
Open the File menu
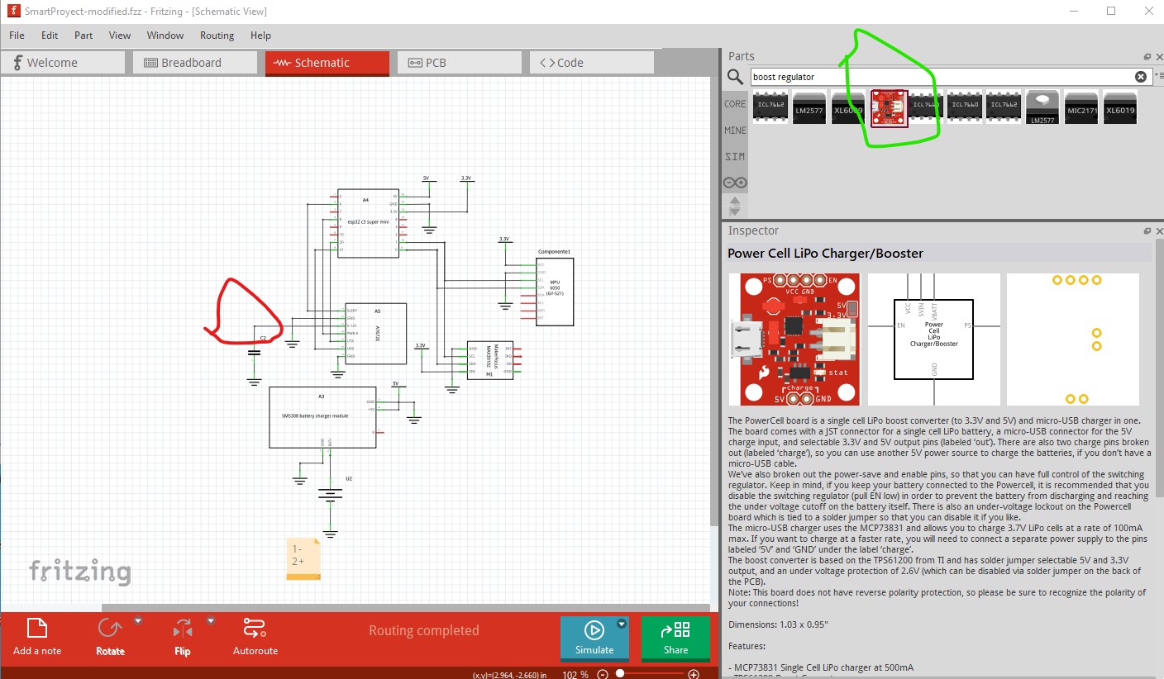tap(17, 36)
